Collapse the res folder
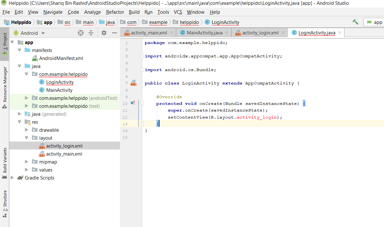This screenshot has height=227, width=384. coord(19,122)
